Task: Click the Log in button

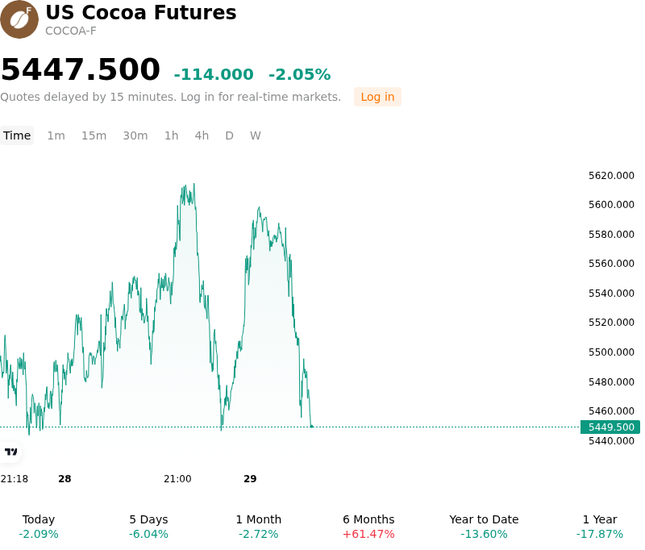Action: click(x=377, y=97)
